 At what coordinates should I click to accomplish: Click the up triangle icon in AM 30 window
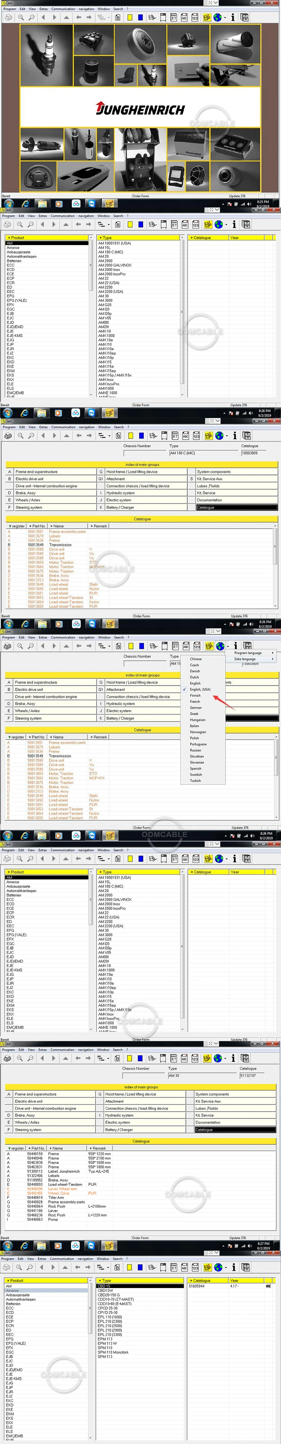coord(65,1058)
